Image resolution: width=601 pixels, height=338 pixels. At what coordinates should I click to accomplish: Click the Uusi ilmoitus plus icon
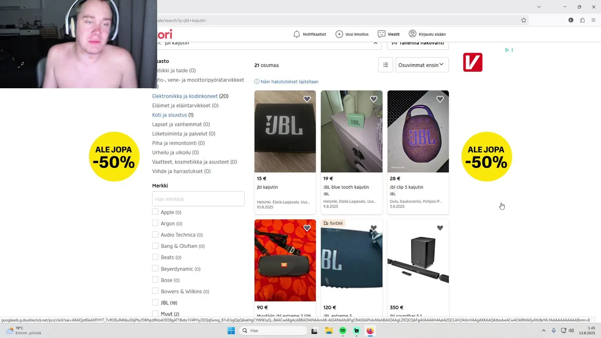pyautogui.click(x=339, y=34)
